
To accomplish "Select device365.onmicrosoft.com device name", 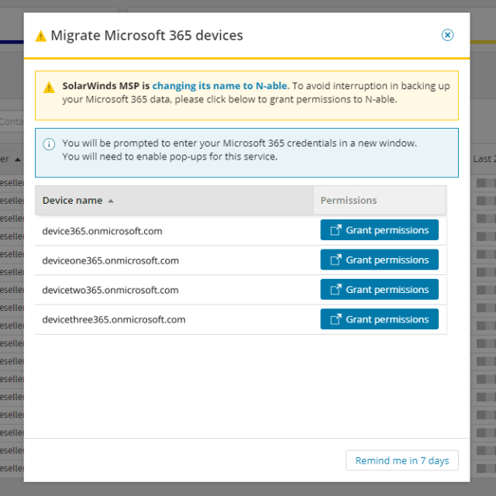I will tap(102, 231).
